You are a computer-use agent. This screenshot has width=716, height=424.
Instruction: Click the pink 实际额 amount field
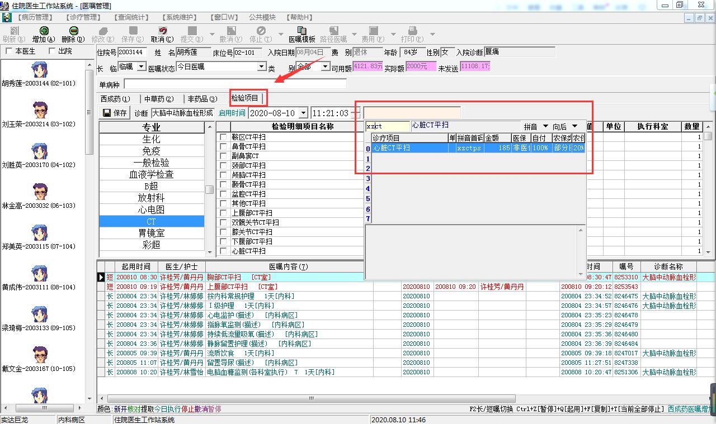(421, 66)
